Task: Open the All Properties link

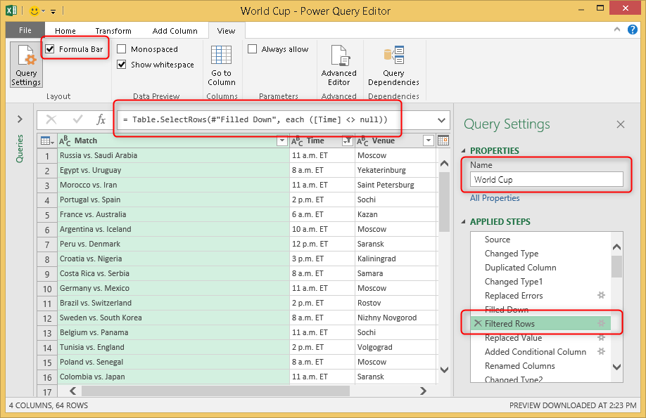Action: [x=495, y=198]
